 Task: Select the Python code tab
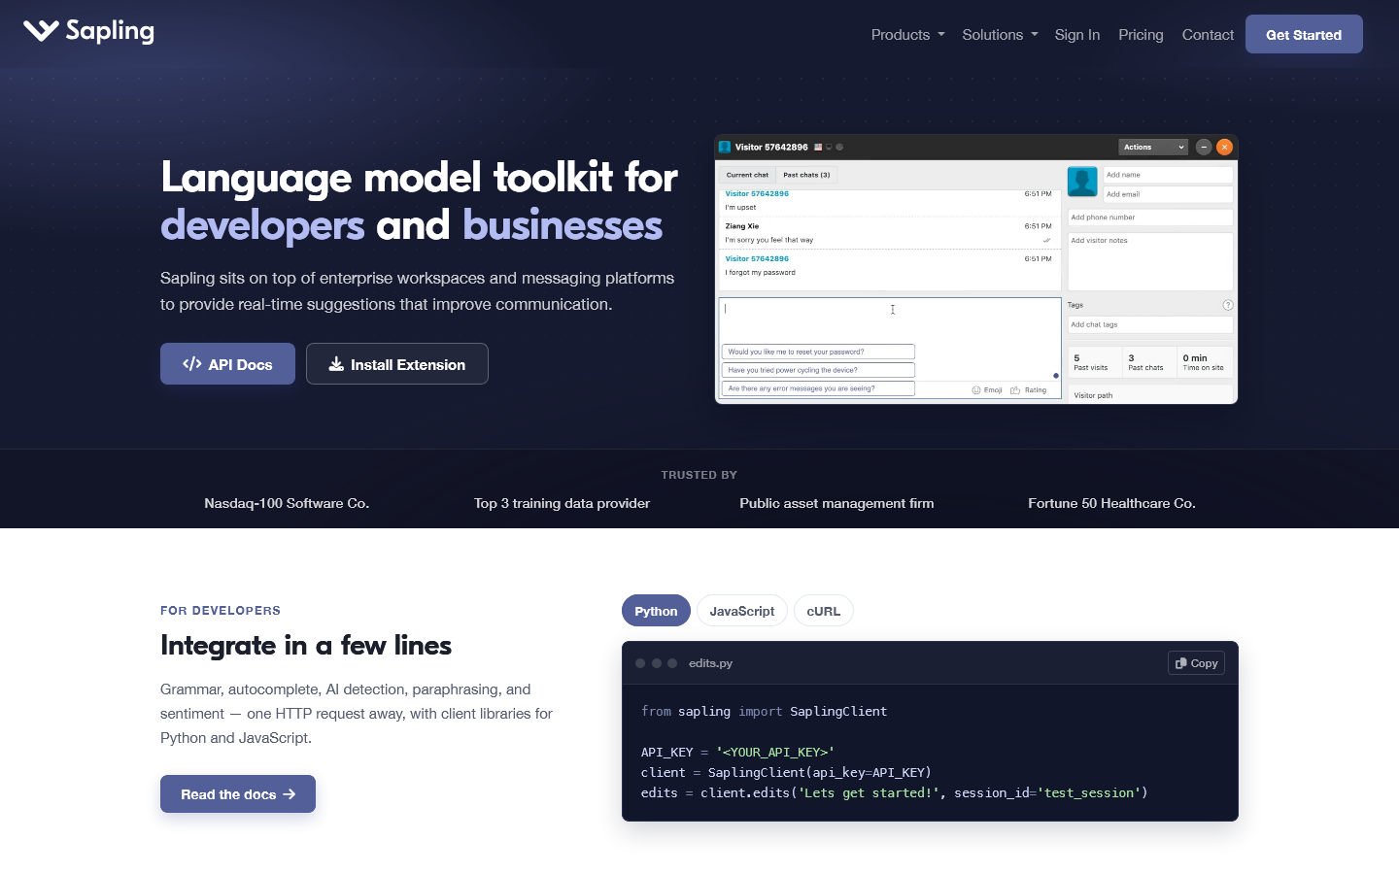click(x=656, y=611)
